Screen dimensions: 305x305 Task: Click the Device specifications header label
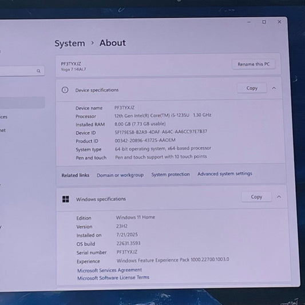[97, 90]
